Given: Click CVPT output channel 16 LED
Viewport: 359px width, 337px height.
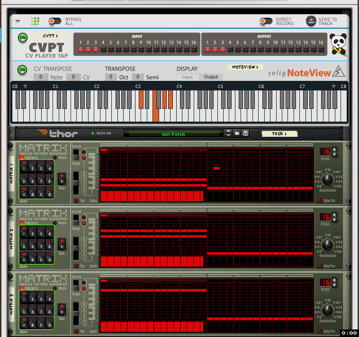Looking at the screenshot, I should (x=321, y=49).
